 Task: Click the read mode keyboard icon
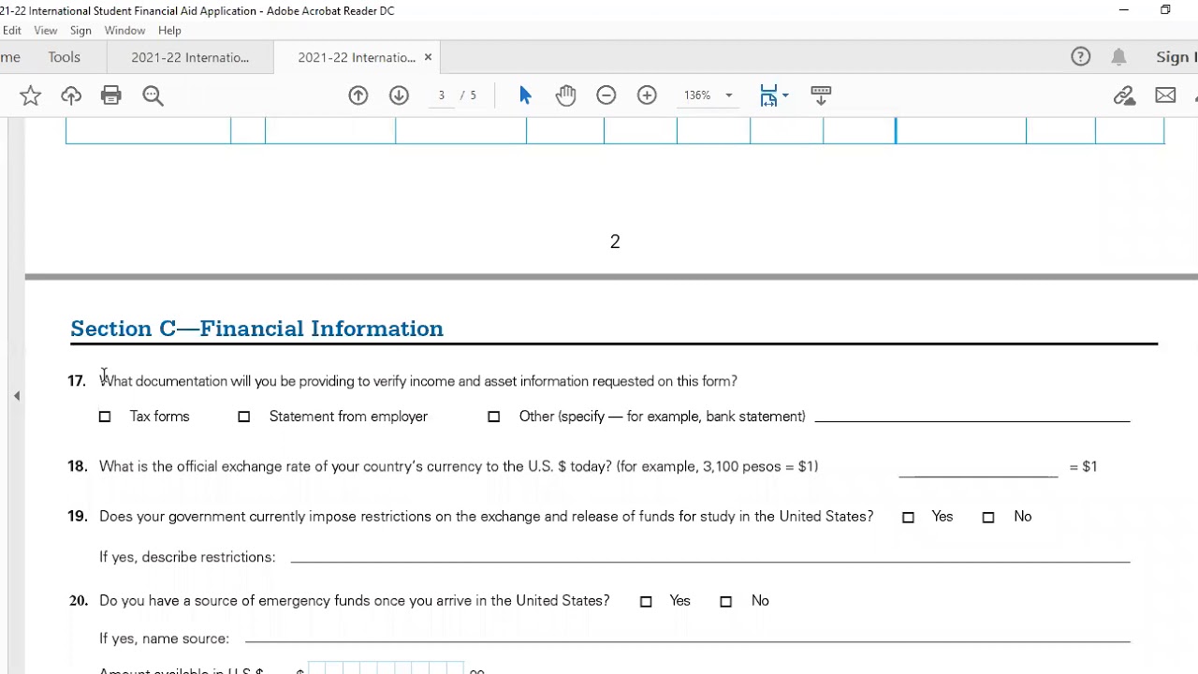pyautogui.click(x=821, y=95)
